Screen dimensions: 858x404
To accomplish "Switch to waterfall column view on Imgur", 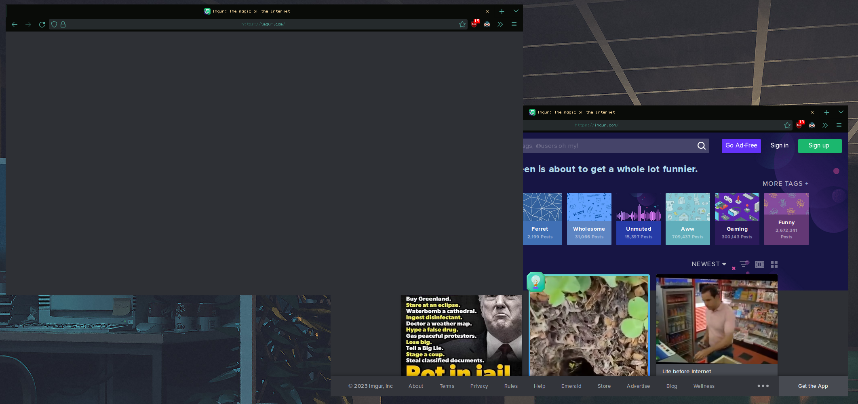I will point(759,264).
